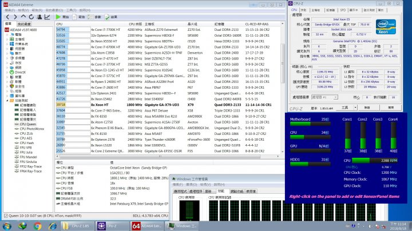This screenshot has width=412, height=231.
Task: Click the clock in the Windows system tray
Action: [x=398, y=226]
